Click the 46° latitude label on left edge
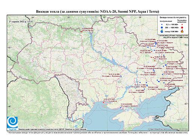Viewport: 195px width, 138px height. pyautogui.click(x=9, y=106)
